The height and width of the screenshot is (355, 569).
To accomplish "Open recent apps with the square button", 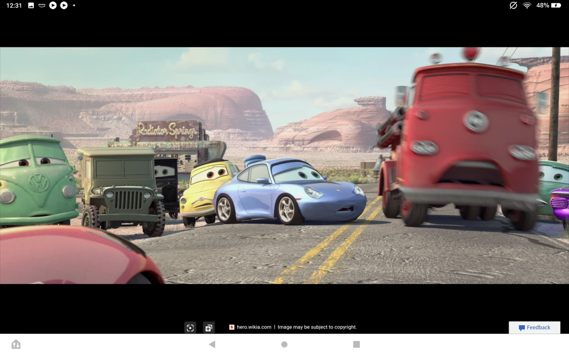I will (x=356, y=345).
